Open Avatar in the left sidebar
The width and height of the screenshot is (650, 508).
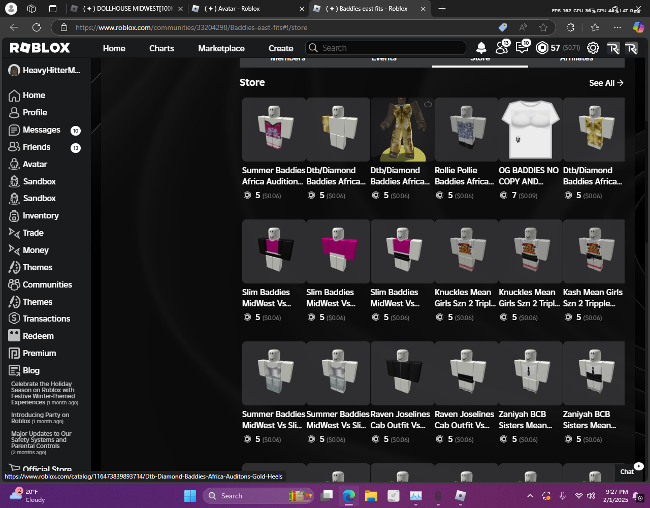point(35,164)
